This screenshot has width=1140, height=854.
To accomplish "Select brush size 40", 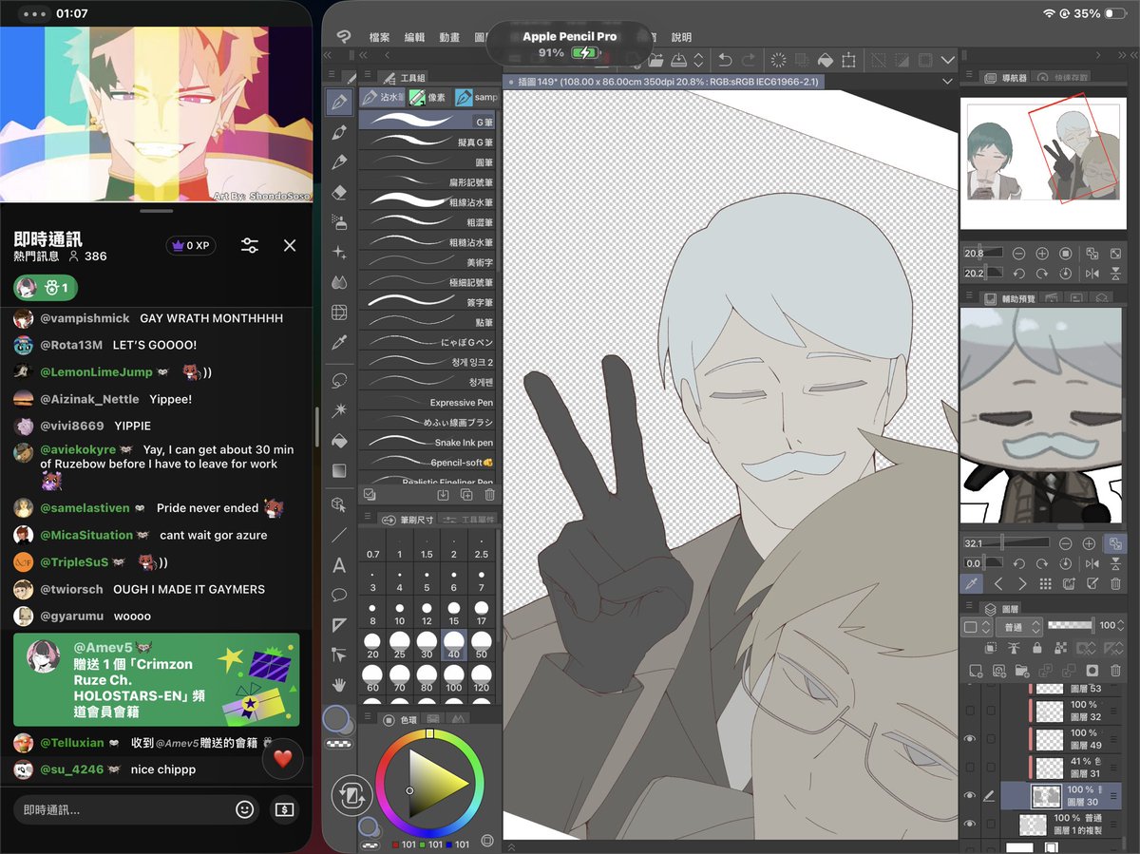I will click(454, 644).
